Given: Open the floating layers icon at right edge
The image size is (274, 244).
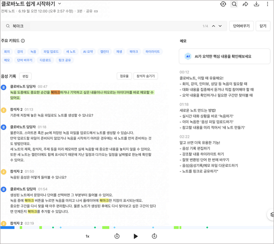Looking at the screenshot, I should point(271,215).
